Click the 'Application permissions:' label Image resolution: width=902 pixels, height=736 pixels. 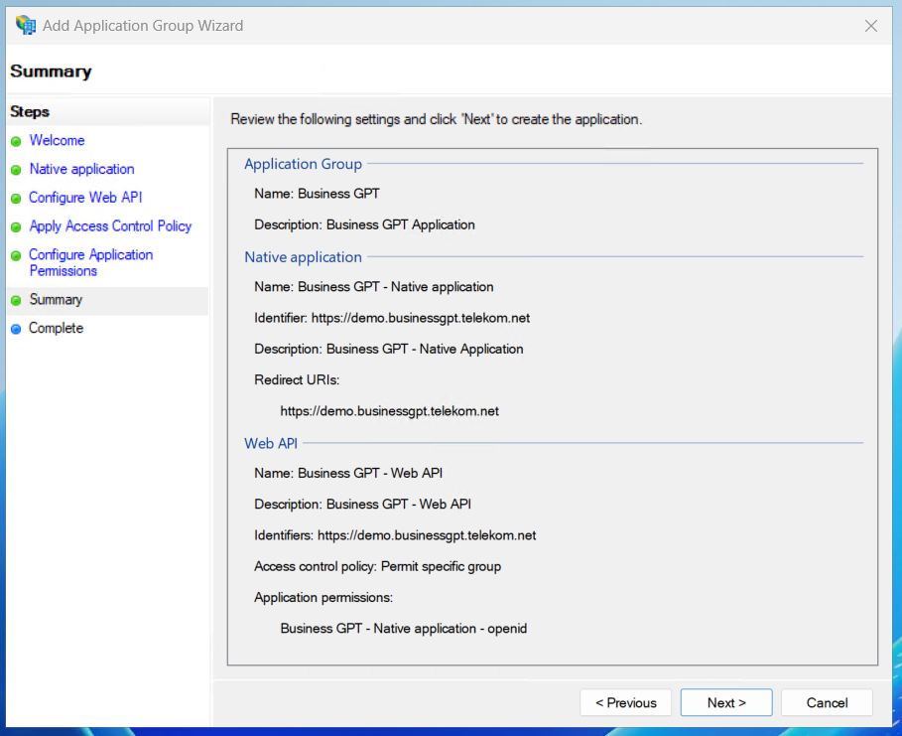point(323,598)
